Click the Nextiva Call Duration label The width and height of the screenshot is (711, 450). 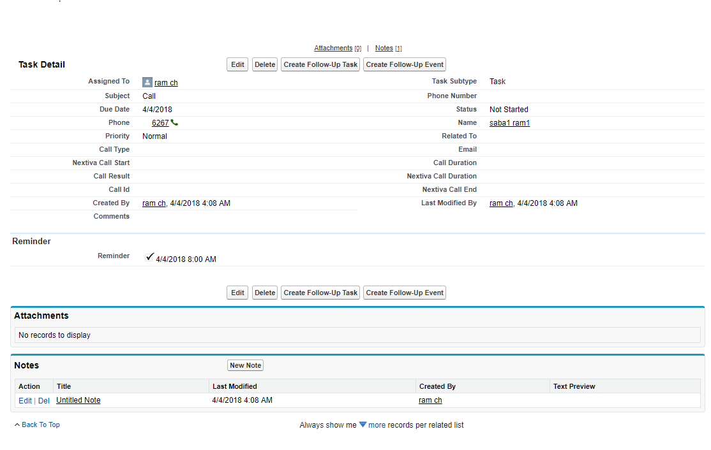(442, 176)
